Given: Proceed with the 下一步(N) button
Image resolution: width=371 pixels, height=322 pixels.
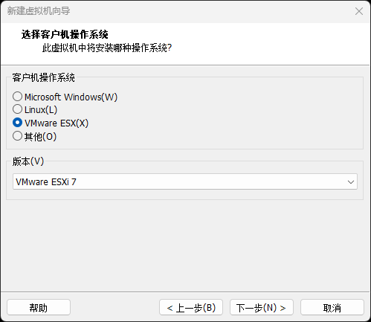Looking at the screenshot, I should point(262,308).
